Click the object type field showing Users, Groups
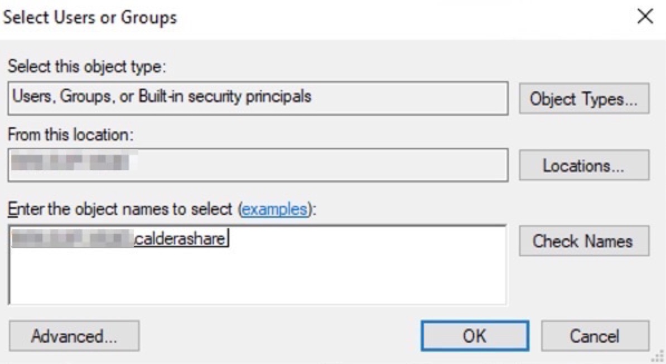 coord(257,98)
